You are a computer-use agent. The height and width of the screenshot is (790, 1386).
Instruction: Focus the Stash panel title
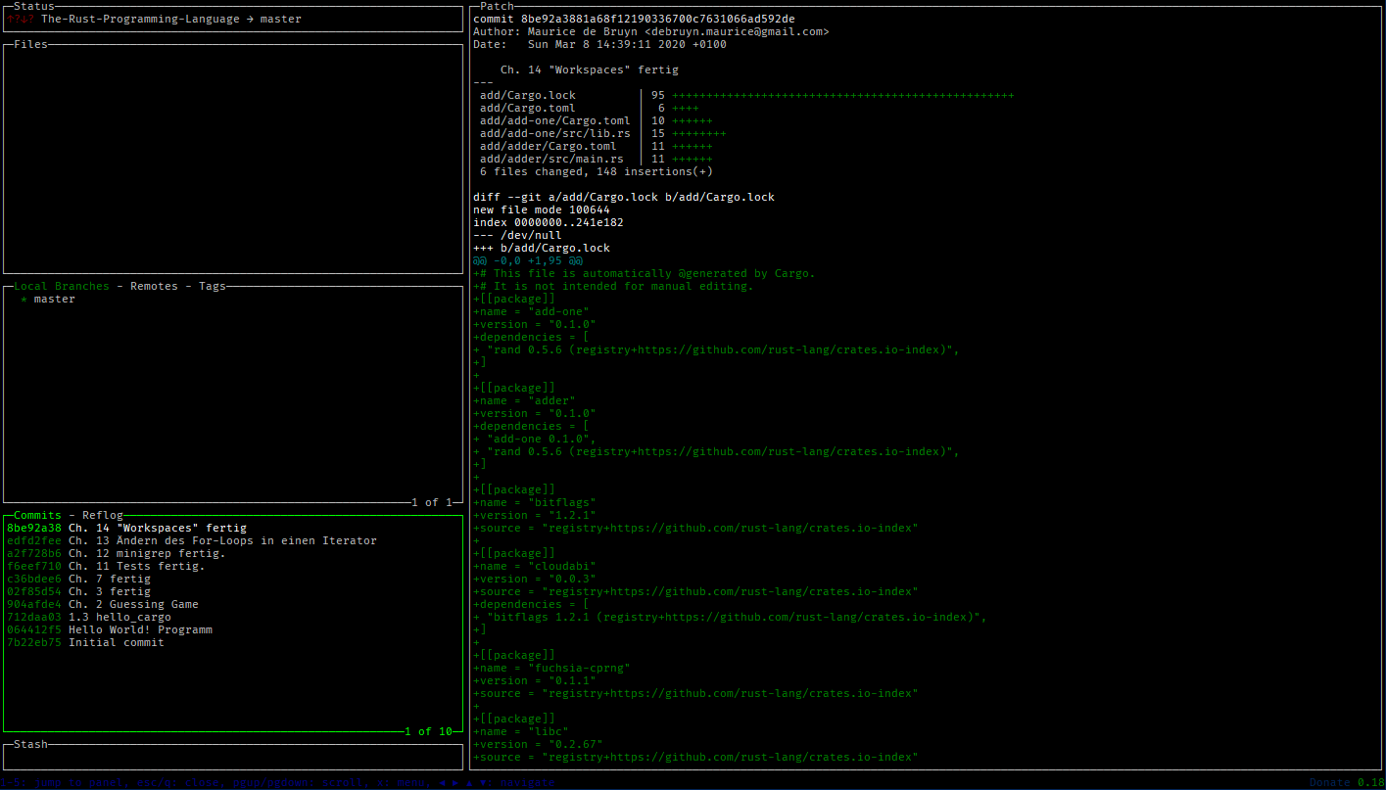[x=30, y=744]
